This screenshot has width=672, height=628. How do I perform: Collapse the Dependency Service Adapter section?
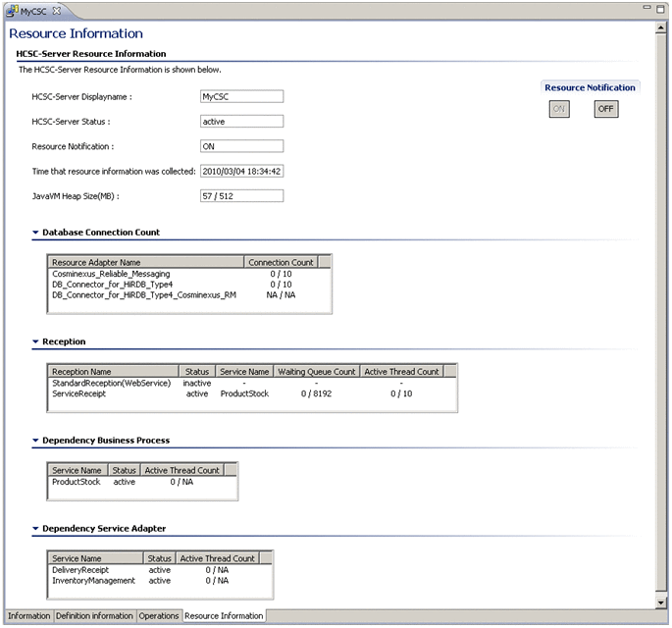[36, 529]
